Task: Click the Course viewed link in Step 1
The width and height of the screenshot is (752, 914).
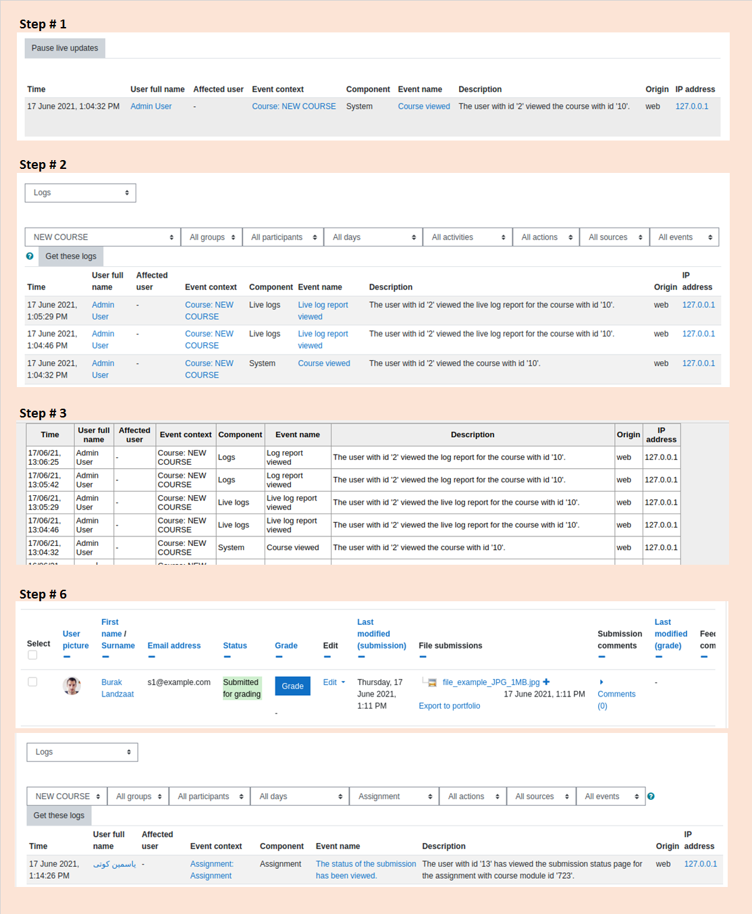Action: pyautogui.click(x=424, y=106)
